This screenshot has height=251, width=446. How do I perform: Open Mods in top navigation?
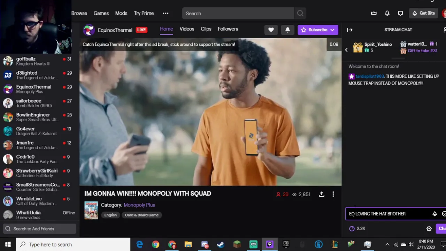click(121, 13)
